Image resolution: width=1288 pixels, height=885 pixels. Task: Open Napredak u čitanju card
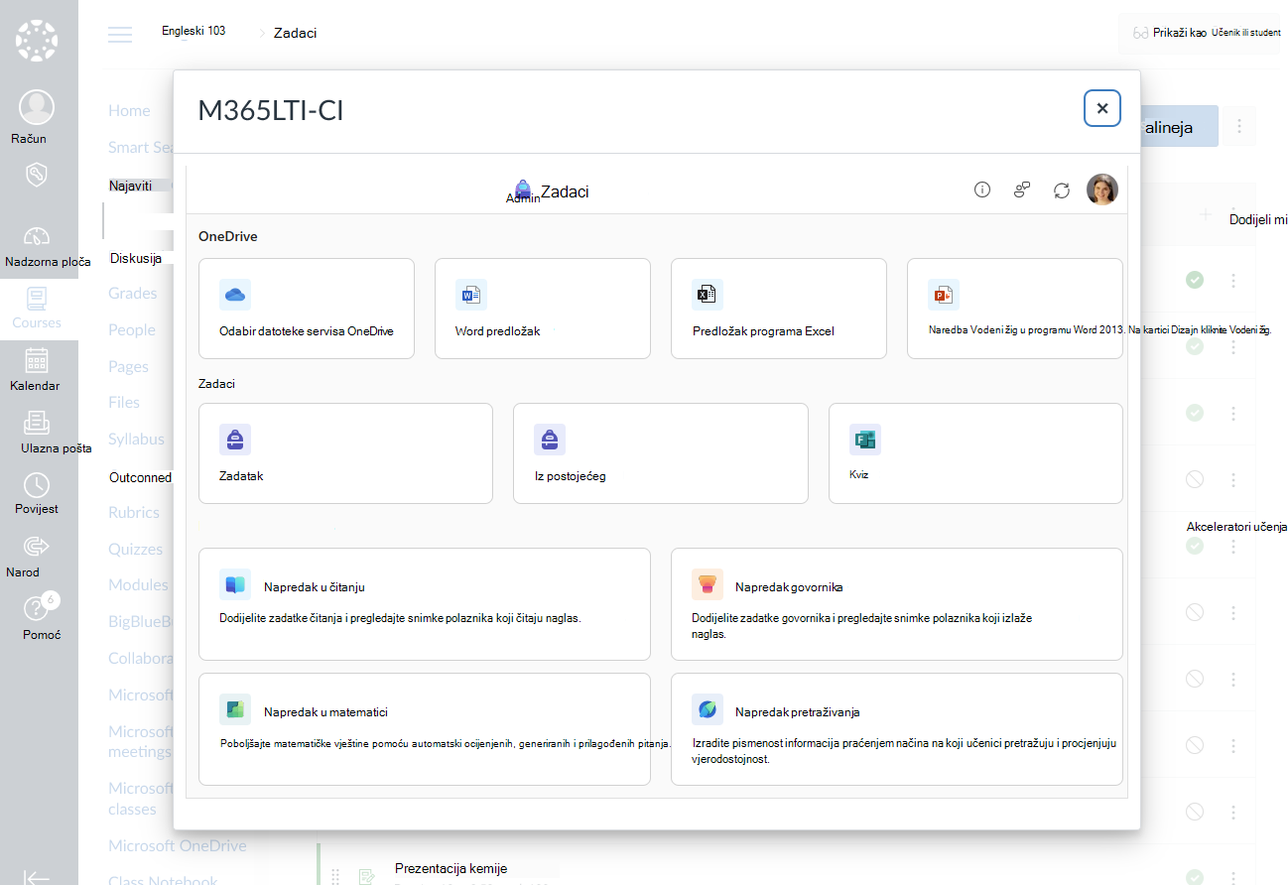(425, 604)
